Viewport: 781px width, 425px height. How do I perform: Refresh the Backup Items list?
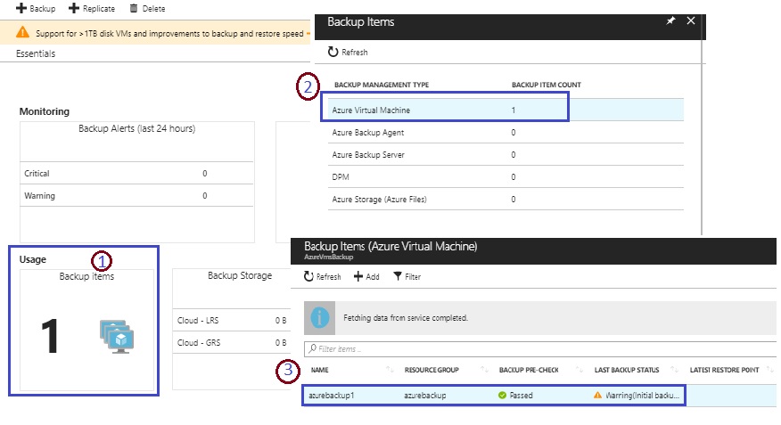[348, 53]
